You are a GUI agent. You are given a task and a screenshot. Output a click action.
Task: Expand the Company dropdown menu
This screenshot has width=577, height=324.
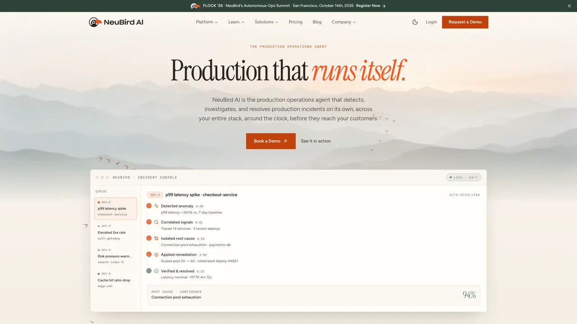tap(343, 22)
